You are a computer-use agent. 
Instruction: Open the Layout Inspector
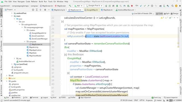pos(171,97)
